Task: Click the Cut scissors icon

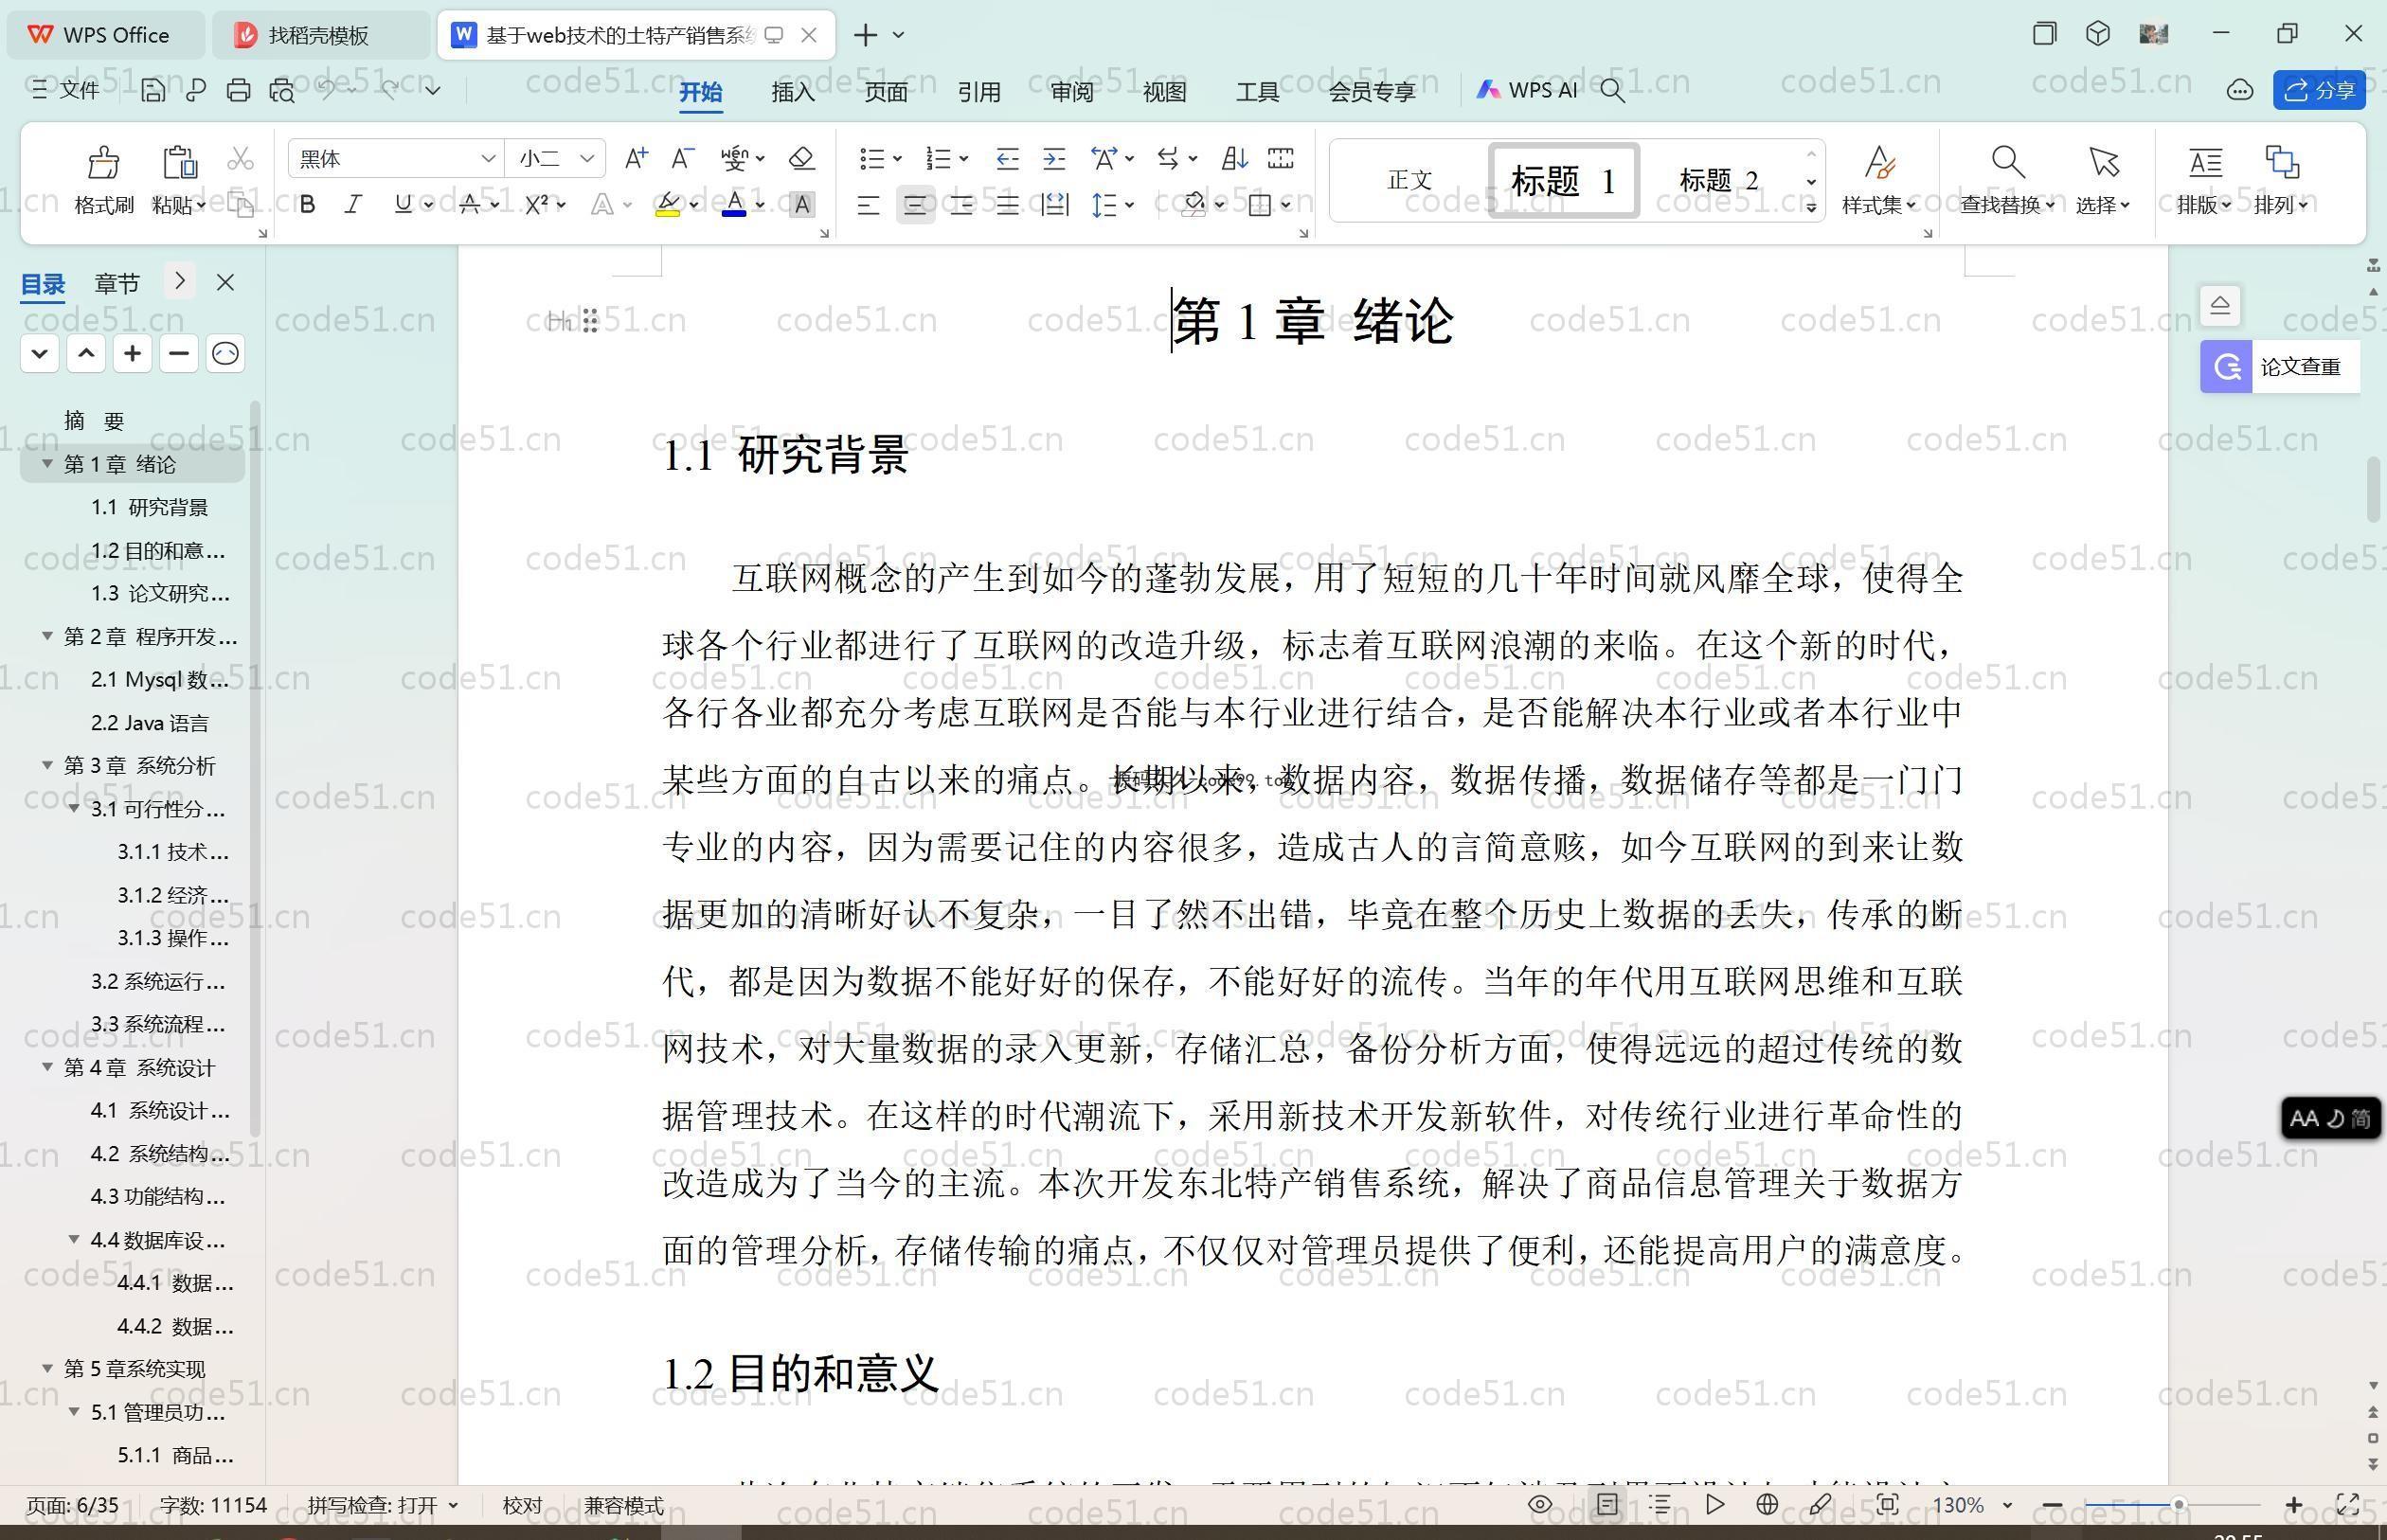Action: 240,159
